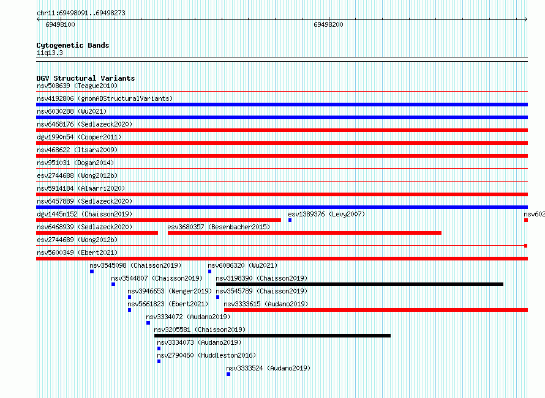Click the short red bar under nsv6468939
This screenshot has height=398, width=545.
(97, 233)
